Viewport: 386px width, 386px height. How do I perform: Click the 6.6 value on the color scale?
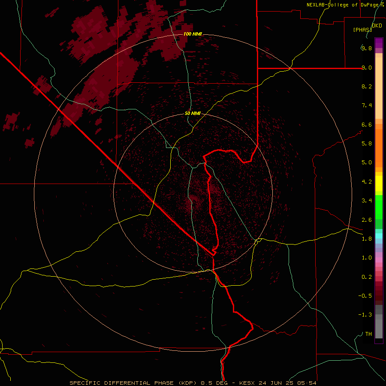click(x=367, y=124)
